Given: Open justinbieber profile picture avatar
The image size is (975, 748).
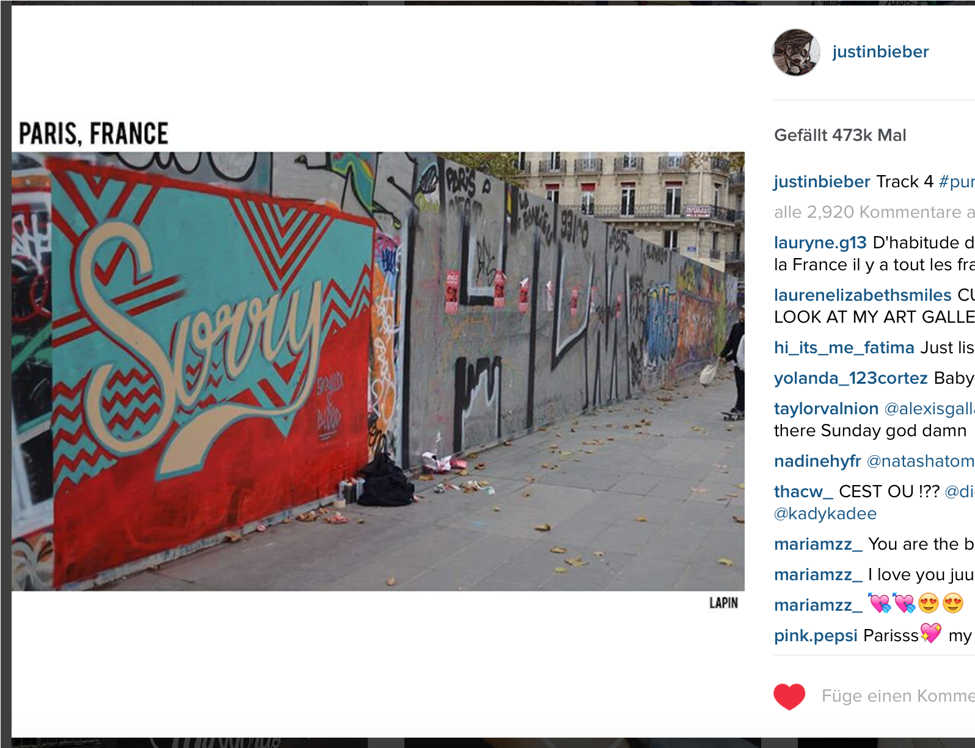Looking at the screenshot, I should (796, 52).
